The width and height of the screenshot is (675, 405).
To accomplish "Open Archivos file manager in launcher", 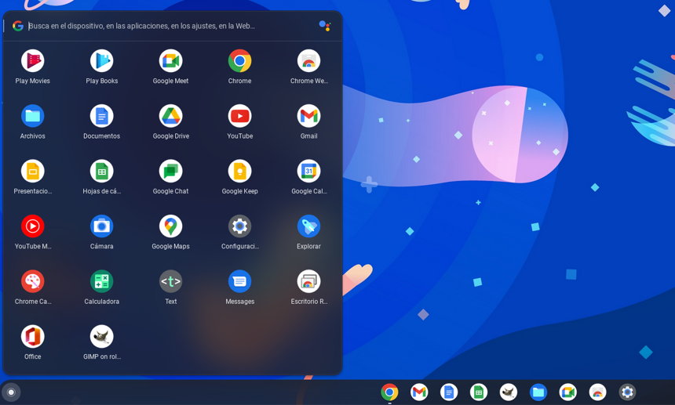I will 33,116.
